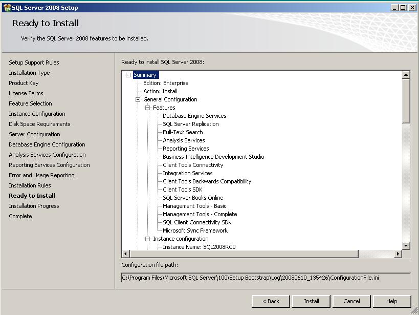This screenshot has width=419, height=315.
Task: Collapse the General Configuration node
Action: pos(138,99)
